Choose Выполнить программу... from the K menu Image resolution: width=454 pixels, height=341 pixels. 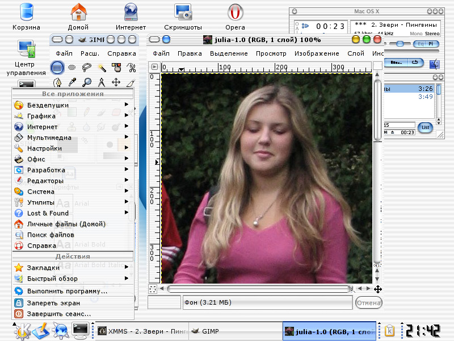click(73, 291)
